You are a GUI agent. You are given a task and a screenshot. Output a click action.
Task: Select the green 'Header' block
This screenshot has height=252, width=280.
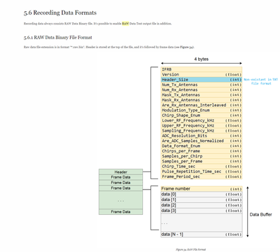(x=120, y=172)
